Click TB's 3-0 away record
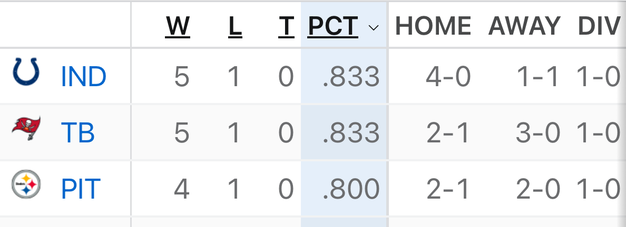 pos(538,133)
